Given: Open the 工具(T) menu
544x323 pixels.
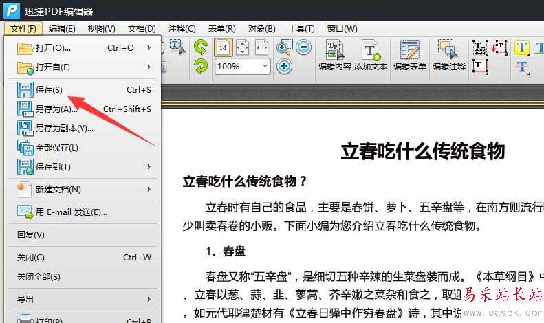Looking at the screenshot, I should [x=301, y=28].
